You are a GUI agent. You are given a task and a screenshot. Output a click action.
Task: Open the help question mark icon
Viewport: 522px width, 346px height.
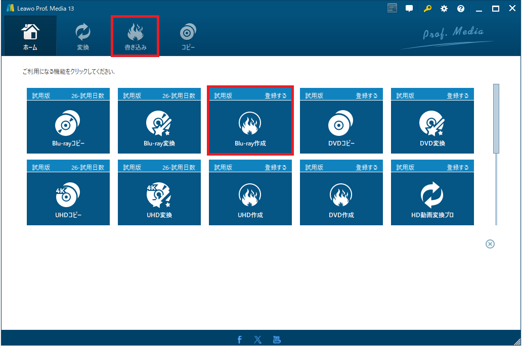(461, 9)
